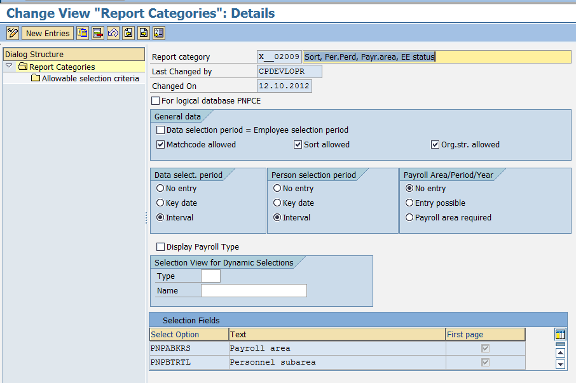This screenshot has width=576, height=383.
Task: Select No entry under Payroll Area/Period/Year
Action: 409,188
